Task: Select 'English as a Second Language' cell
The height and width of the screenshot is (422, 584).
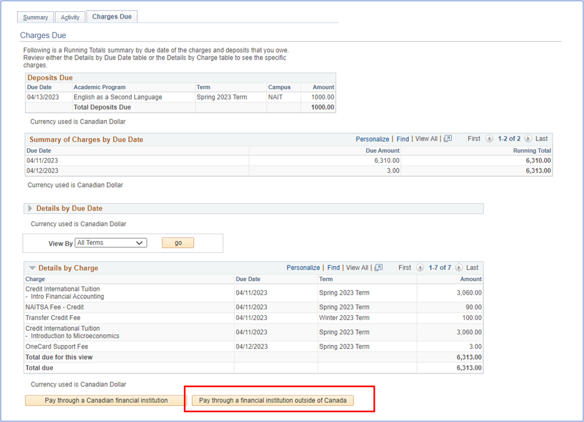Action: [117, 97]
